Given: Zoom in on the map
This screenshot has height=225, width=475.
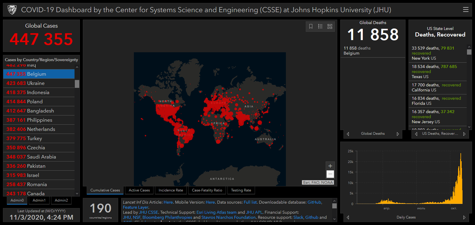Looking at the screenshot, I should tap(330, 166).
